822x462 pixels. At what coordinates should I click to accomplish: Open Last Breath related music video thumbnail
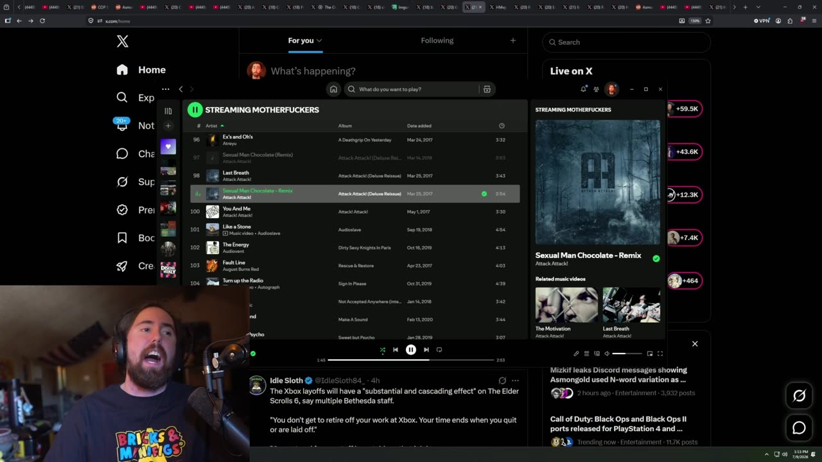[631, 305]
